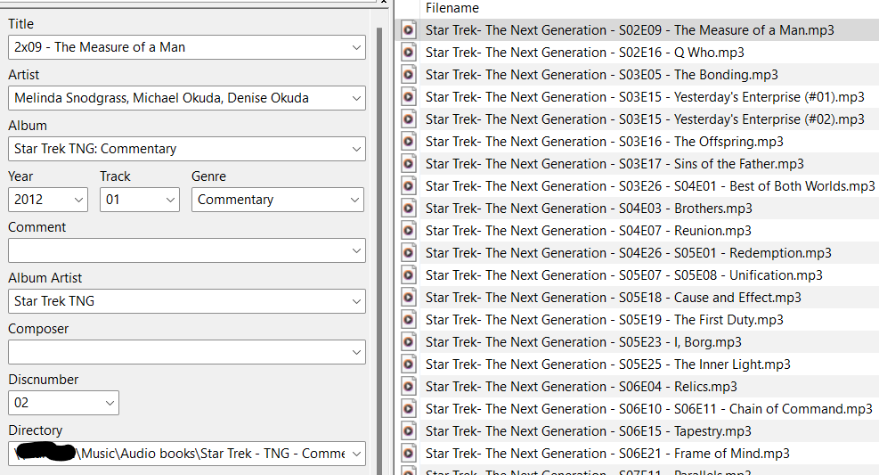Open the Track number dropdown
The image size is (879, 475).
tap(170, 200)
